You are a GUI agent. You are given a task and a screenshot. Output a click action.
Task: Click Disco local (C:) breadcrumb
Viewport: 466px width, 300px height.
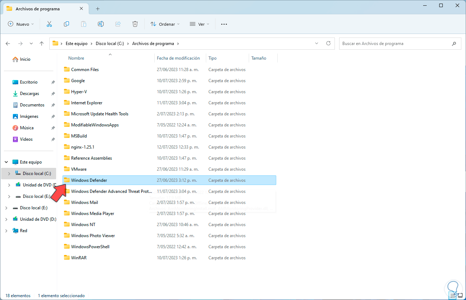click(110, 44)
